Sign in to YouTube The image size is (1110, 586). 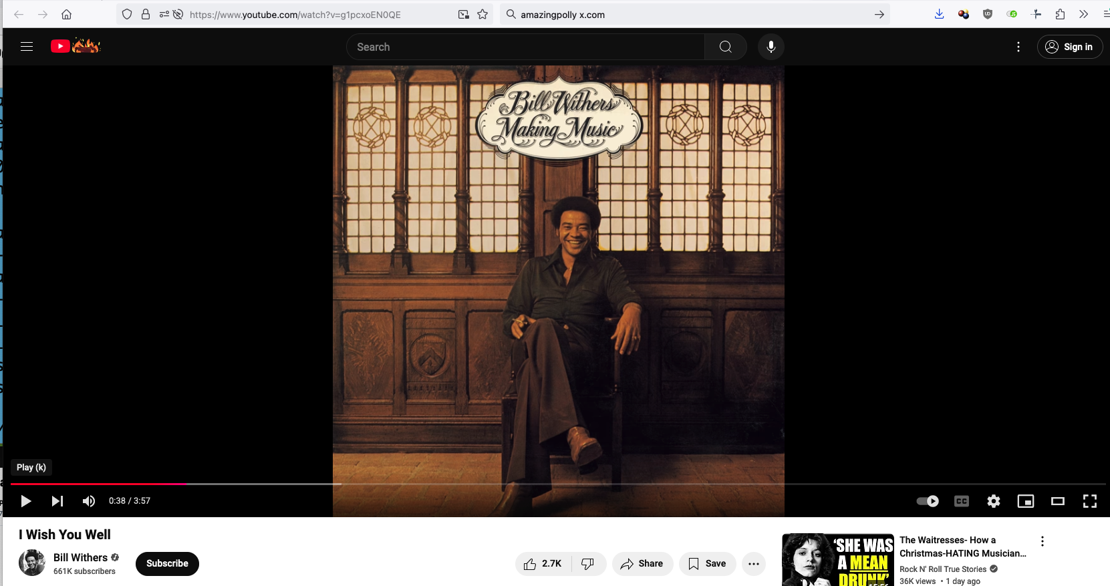click(1070, 47)
